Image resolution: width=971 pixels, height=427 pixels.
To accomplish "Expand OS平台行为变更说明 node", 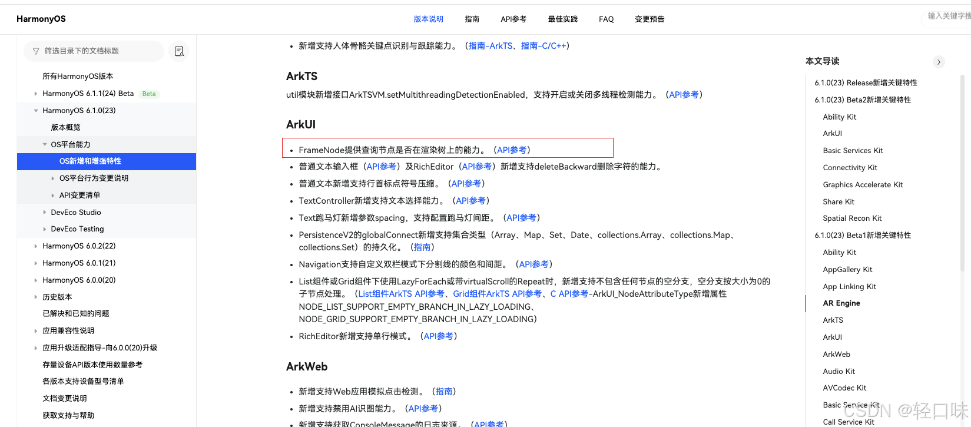I will tap(52, 178).
